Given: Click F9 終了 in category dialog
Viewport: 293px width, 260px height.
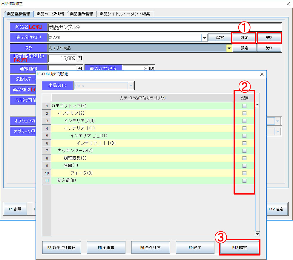Looking at the screenshot, I should 195,247.
